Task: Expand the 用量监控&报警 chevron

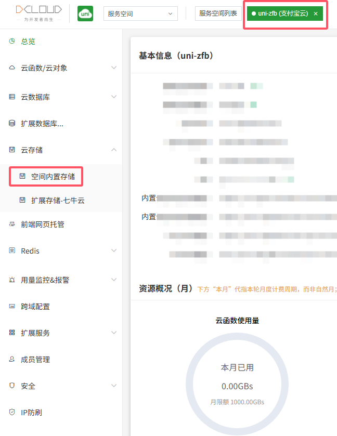Action: tap(114, 280)
